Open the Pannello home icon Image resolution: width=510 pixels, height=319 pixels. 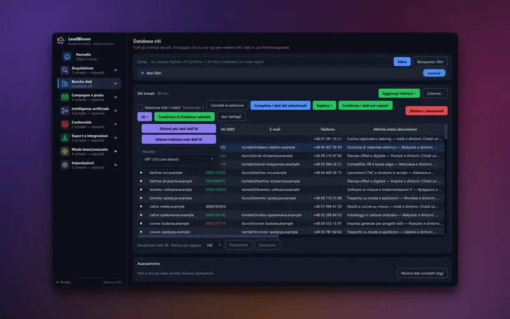click(67, 57)
